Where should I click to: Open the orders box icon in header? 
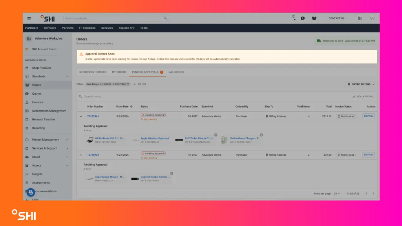(314, 18)
